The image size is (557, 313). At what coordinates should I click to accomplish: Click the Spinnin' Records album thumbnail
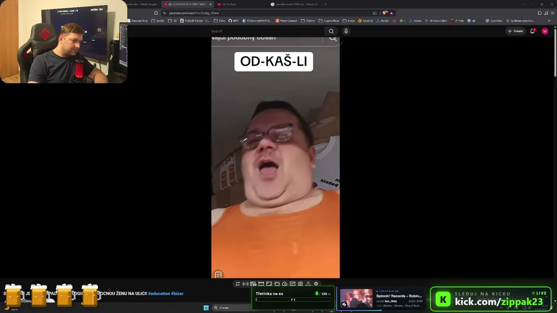[356, 299]
